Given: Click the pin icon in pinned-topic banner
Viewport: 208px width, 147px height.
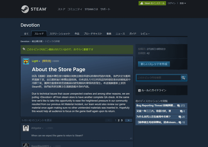Looking at the screenshot, I should [24, 49].
